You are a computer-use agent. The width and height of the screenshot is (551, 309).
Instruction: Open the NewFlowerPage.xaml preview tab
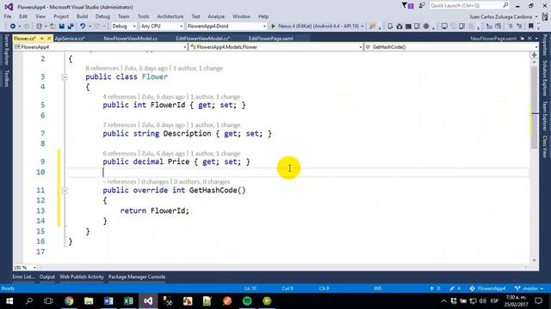pyautogui.click(x=493, y=39)
